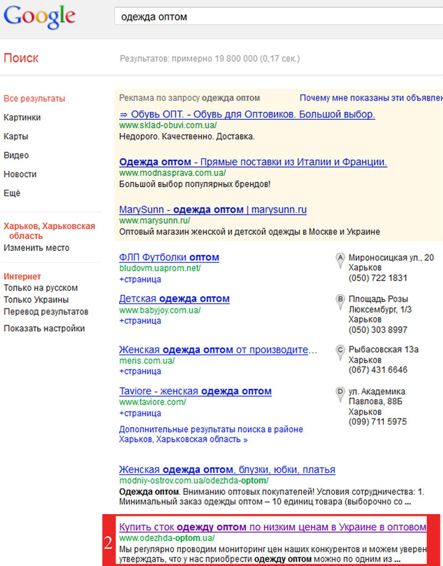The height and width of the screenshot is (566, 443).
Task: Show Дополнительные результаты поиска в районе Харьков
Action: click(x=211, y=434)
